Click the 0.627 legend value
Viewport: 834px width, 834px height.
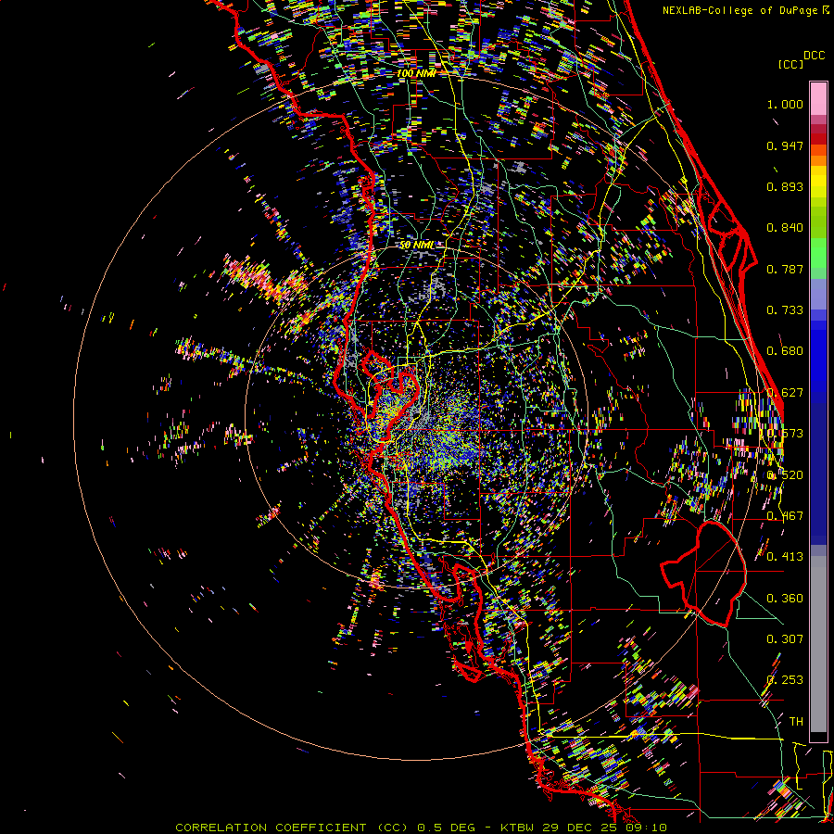click(x=785, y=393)
